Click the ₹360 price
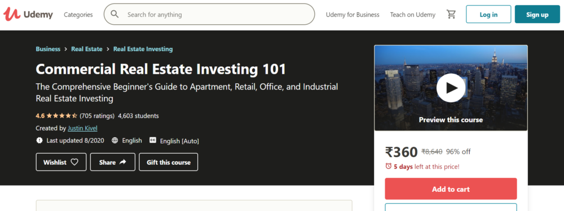The height and width of the screenshot is (211, 564). [x=401, y=152]
